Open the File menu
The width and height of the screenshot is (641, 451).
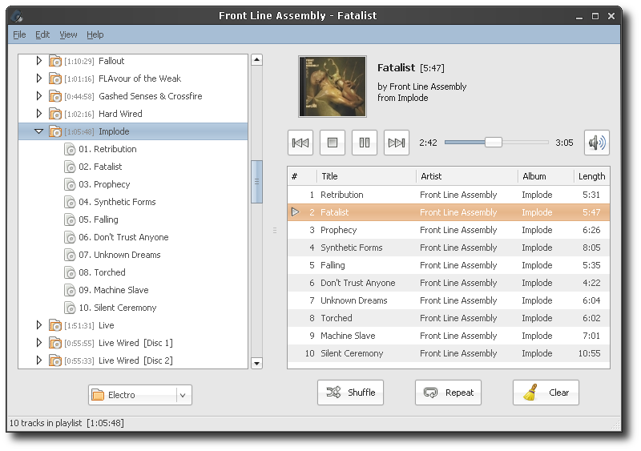coord(19,34)
